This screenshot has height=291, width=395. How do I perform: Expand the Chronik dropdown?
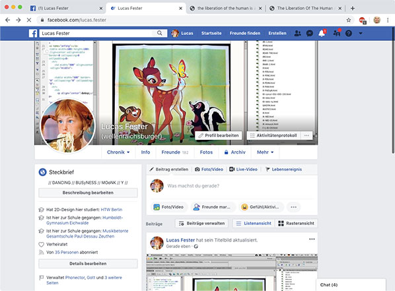coord(118,152)
